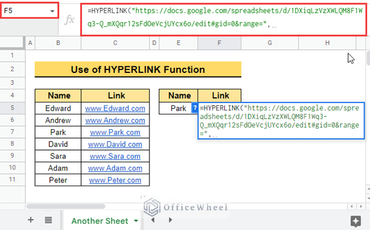
Task: Select column B header
Action: (x=58, y=43)
